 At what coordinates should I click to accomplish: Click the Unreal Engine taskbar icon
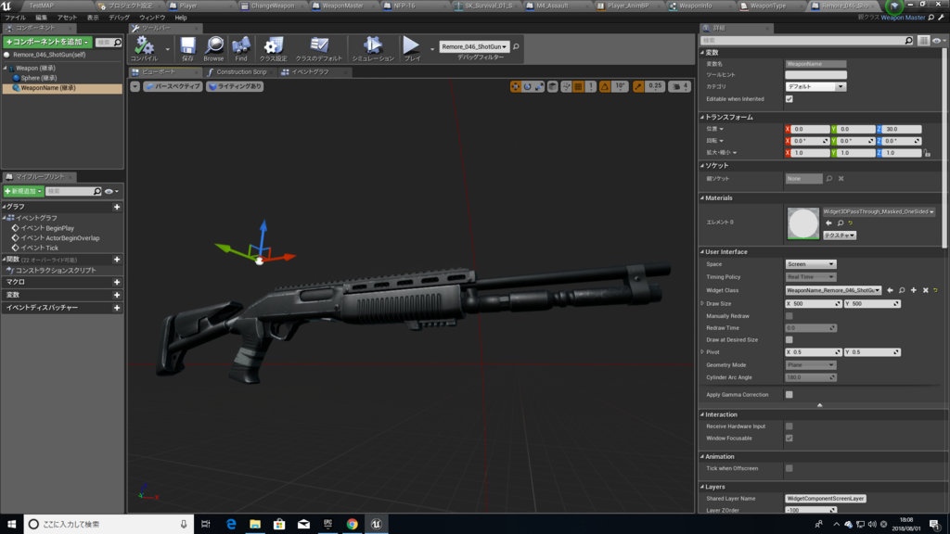(377, 524)
